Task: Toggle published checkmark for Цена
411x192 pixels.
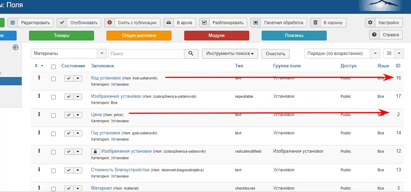Action: click(69, 115)
